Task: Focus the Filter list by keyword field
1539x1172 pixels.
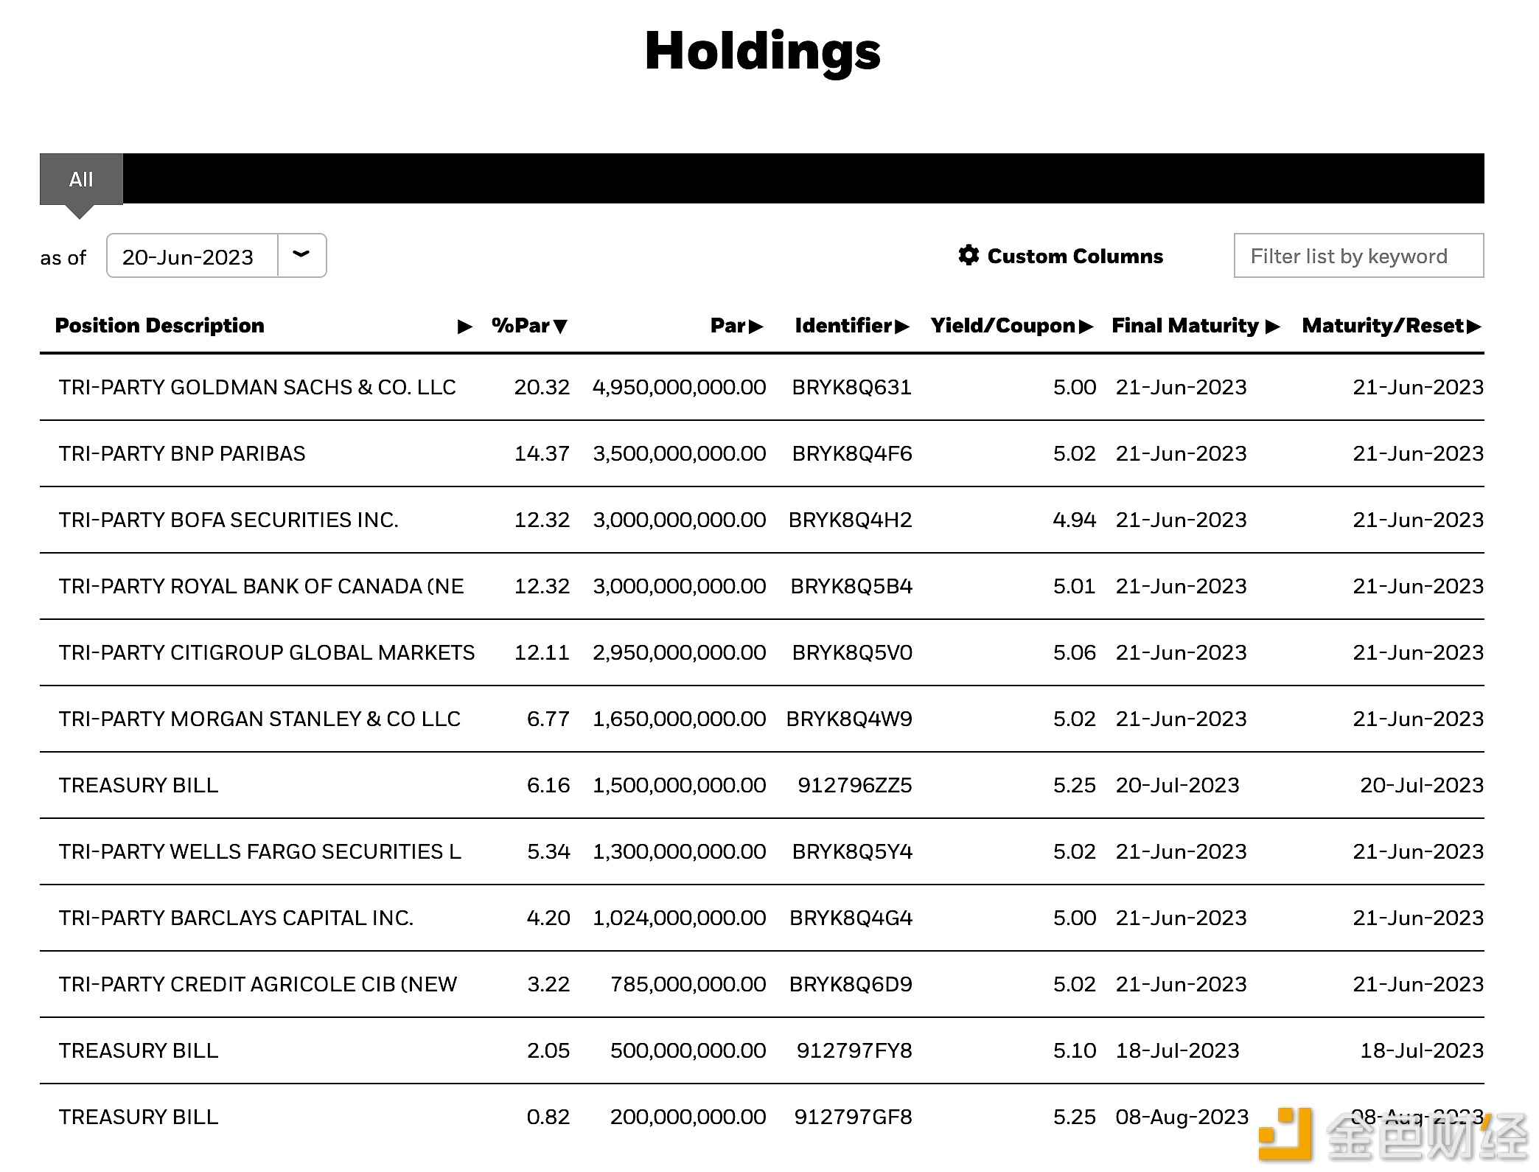Action: pyautogui.click(x=1358, y=256)
